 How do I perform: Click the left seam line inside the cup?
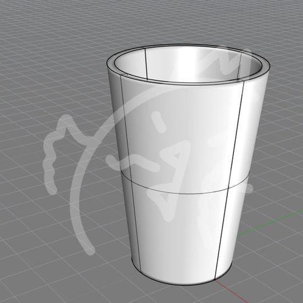click(146, 64)
